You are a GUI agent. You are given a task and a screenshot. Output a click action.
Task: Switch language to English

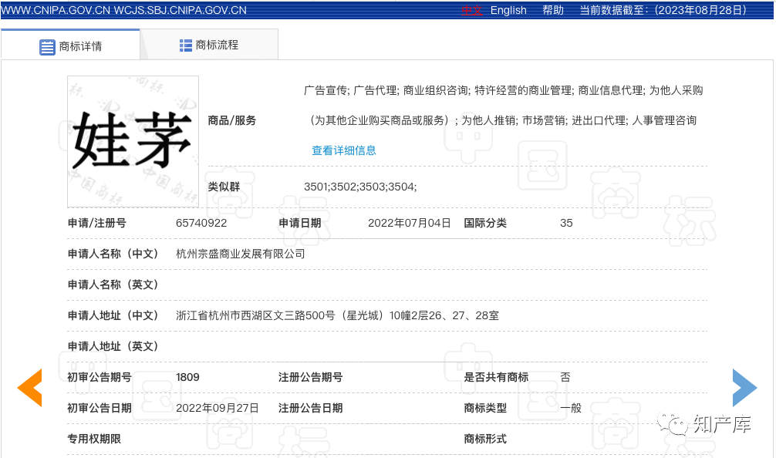pos(508,10)
